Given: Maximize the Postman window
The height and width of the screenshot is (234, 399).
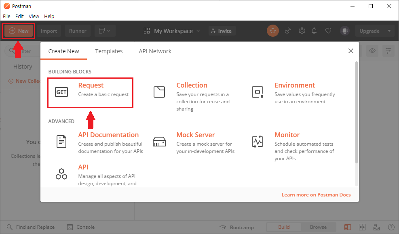Looking at the screenshot, I should pyautogui.click(x=371, y=6).
